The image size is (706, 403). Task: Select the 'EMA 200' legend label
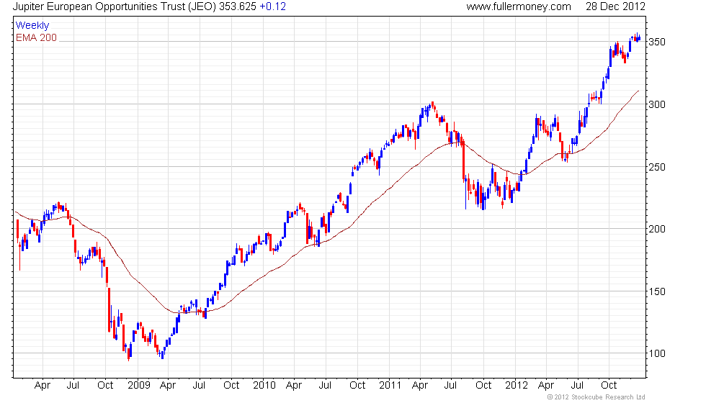(x=37, y=37)
